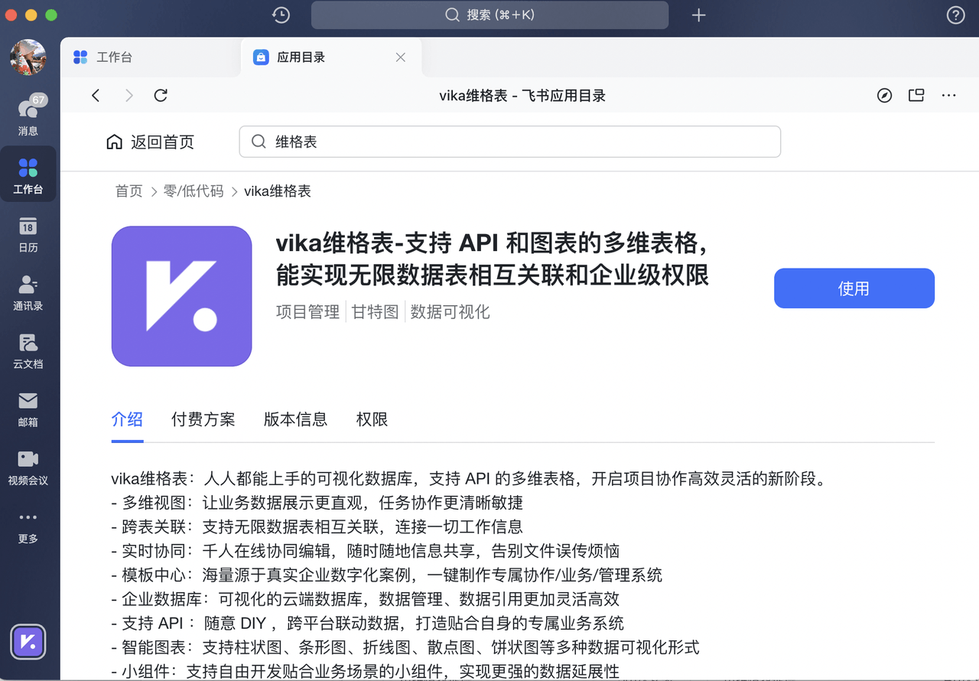The image size is (979, 681).
Task: Click the 维格表 search input field
Action: (510, 142)
